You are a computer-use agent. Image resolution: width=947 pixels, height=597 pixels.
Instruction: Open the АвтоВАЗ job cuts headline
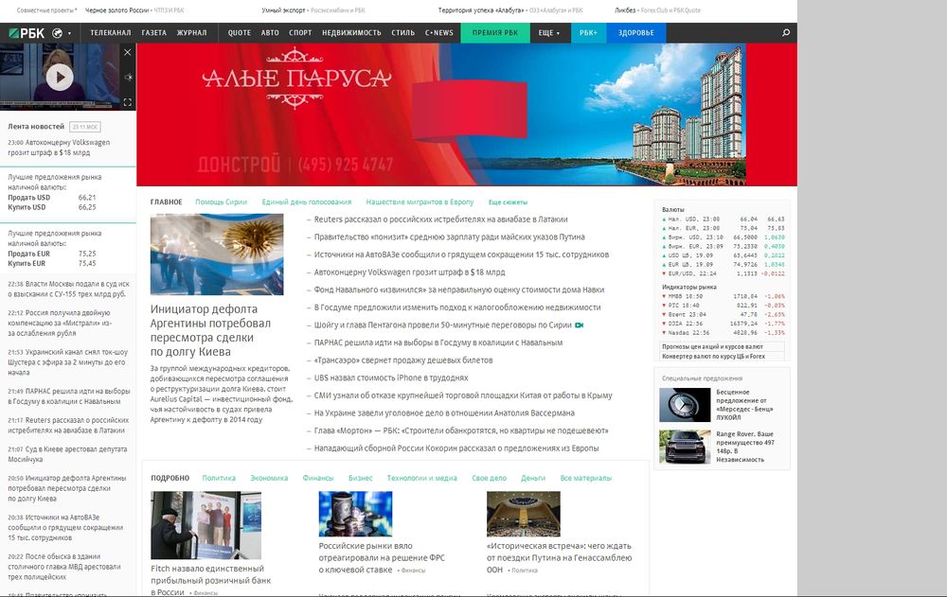461,255
